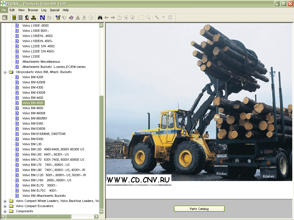
Task: Click the back arrow toolbar icon
Action: (106, 18)
